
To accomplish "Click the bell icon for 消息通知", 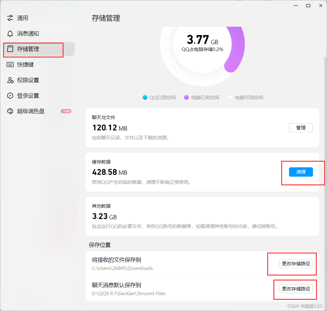I will (10, 34).
